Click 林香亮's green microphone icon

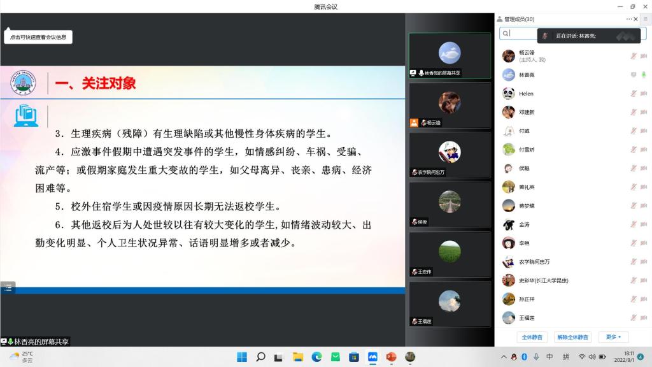pos(644,75)
